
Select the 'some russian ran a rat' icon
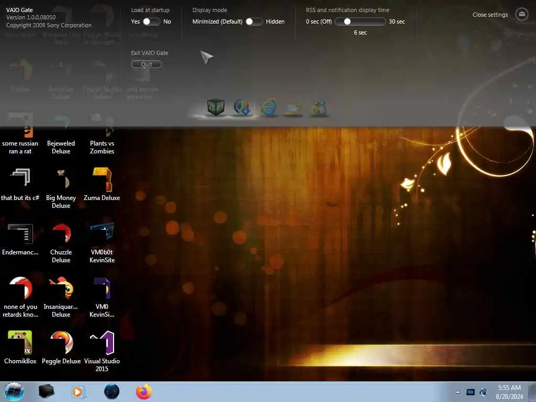[x=20, y=135]
